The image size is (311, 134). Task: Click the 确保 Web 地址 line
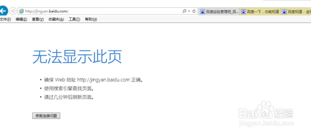point(94,80)
